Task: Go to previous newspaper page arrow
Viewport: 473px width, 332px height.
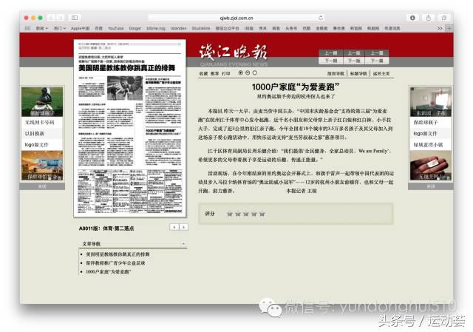Action: [x=174, y=227]
